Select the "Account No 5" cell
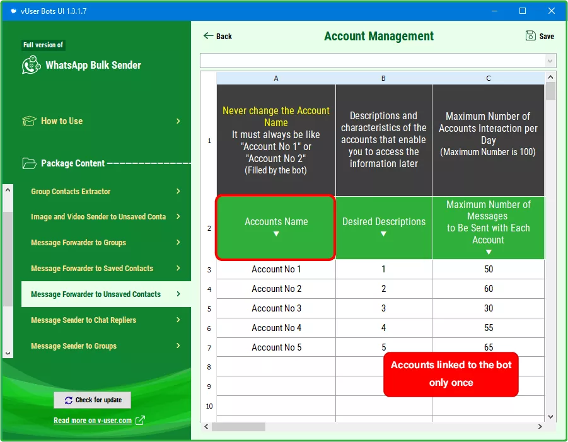Screen dimensions: 568x442 tap(276, 347)
